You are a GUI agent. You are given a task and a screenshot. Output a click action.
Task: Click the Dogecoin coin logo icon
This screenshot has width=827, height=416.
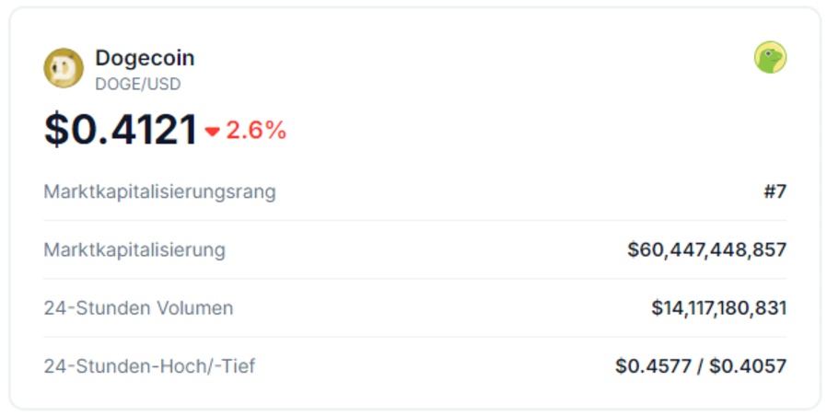coord(64,68)
